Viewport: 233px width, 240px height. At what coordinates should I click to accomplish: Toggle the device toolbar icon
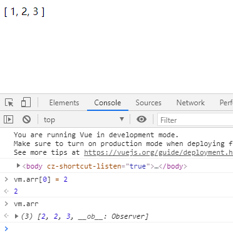click(x=26, y=102)
